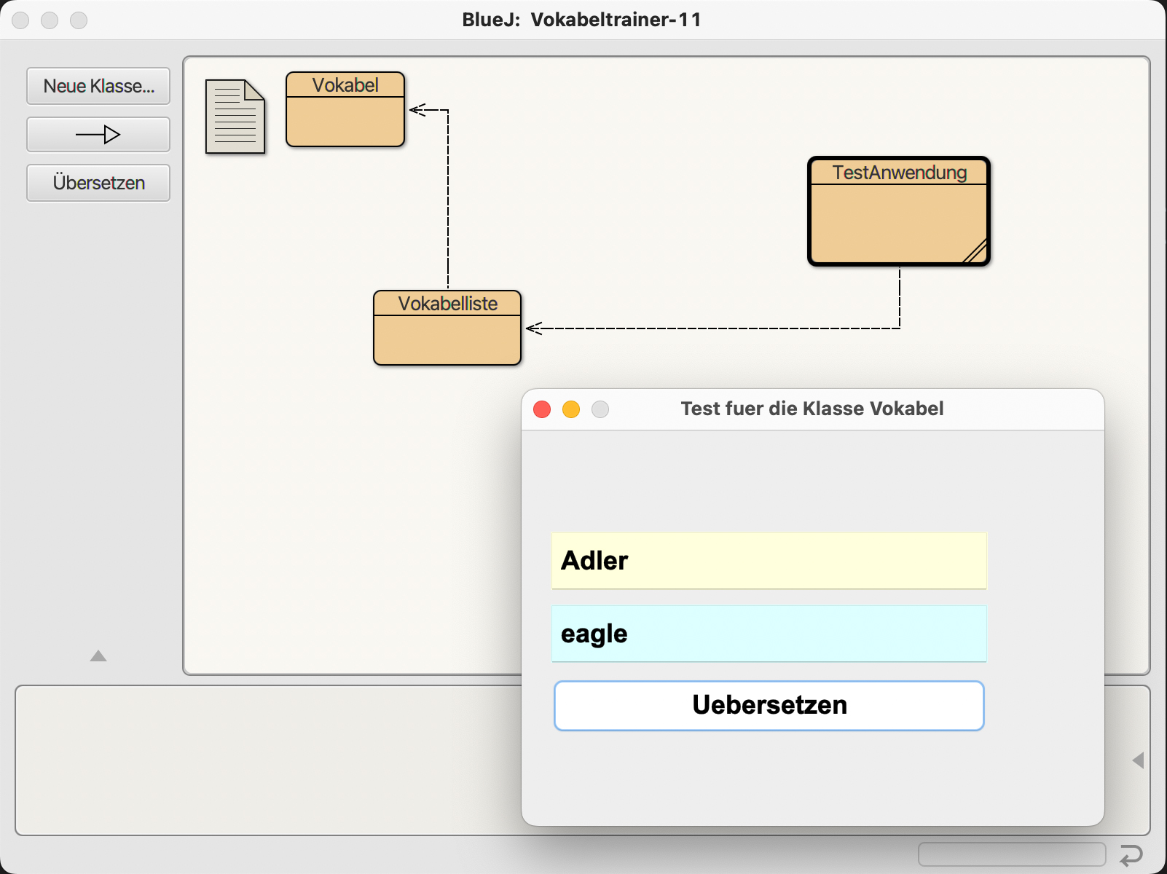Click the return arrow icon beside codepad
The image size is (1167, 874).
coord(1131,855)
